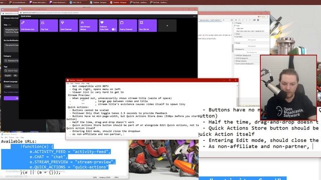Click the deactivate breakpoints icon in DevTools
Viewport: 321px width, 180px height.
[x=254, y=20]
